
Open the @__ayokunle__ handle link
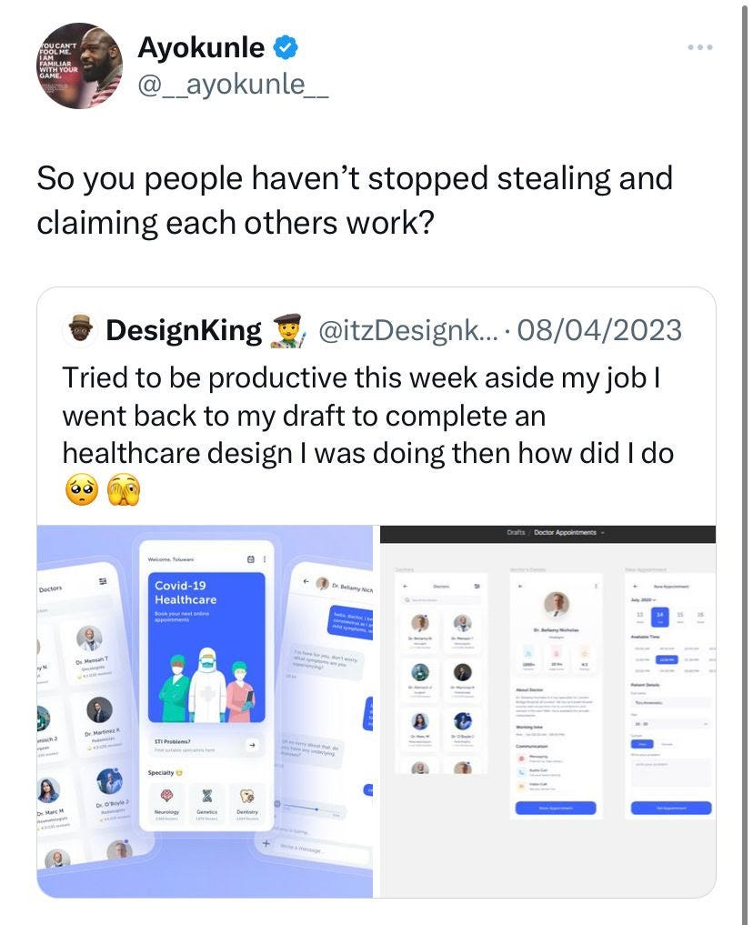pyautogui.click(x=233, y=85)
